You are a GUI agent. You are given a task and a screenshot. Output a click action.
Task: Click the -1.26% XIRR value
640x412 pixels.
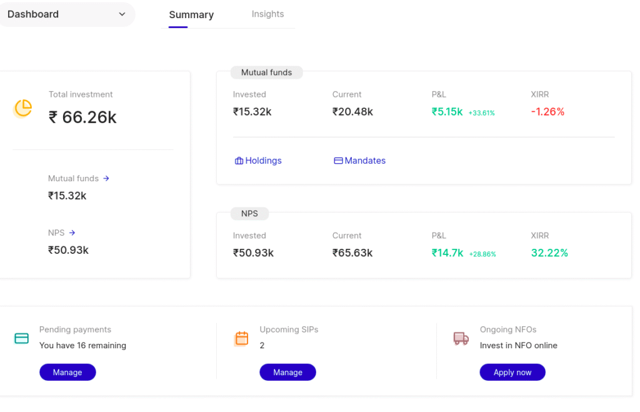click(x=547, y=111)
